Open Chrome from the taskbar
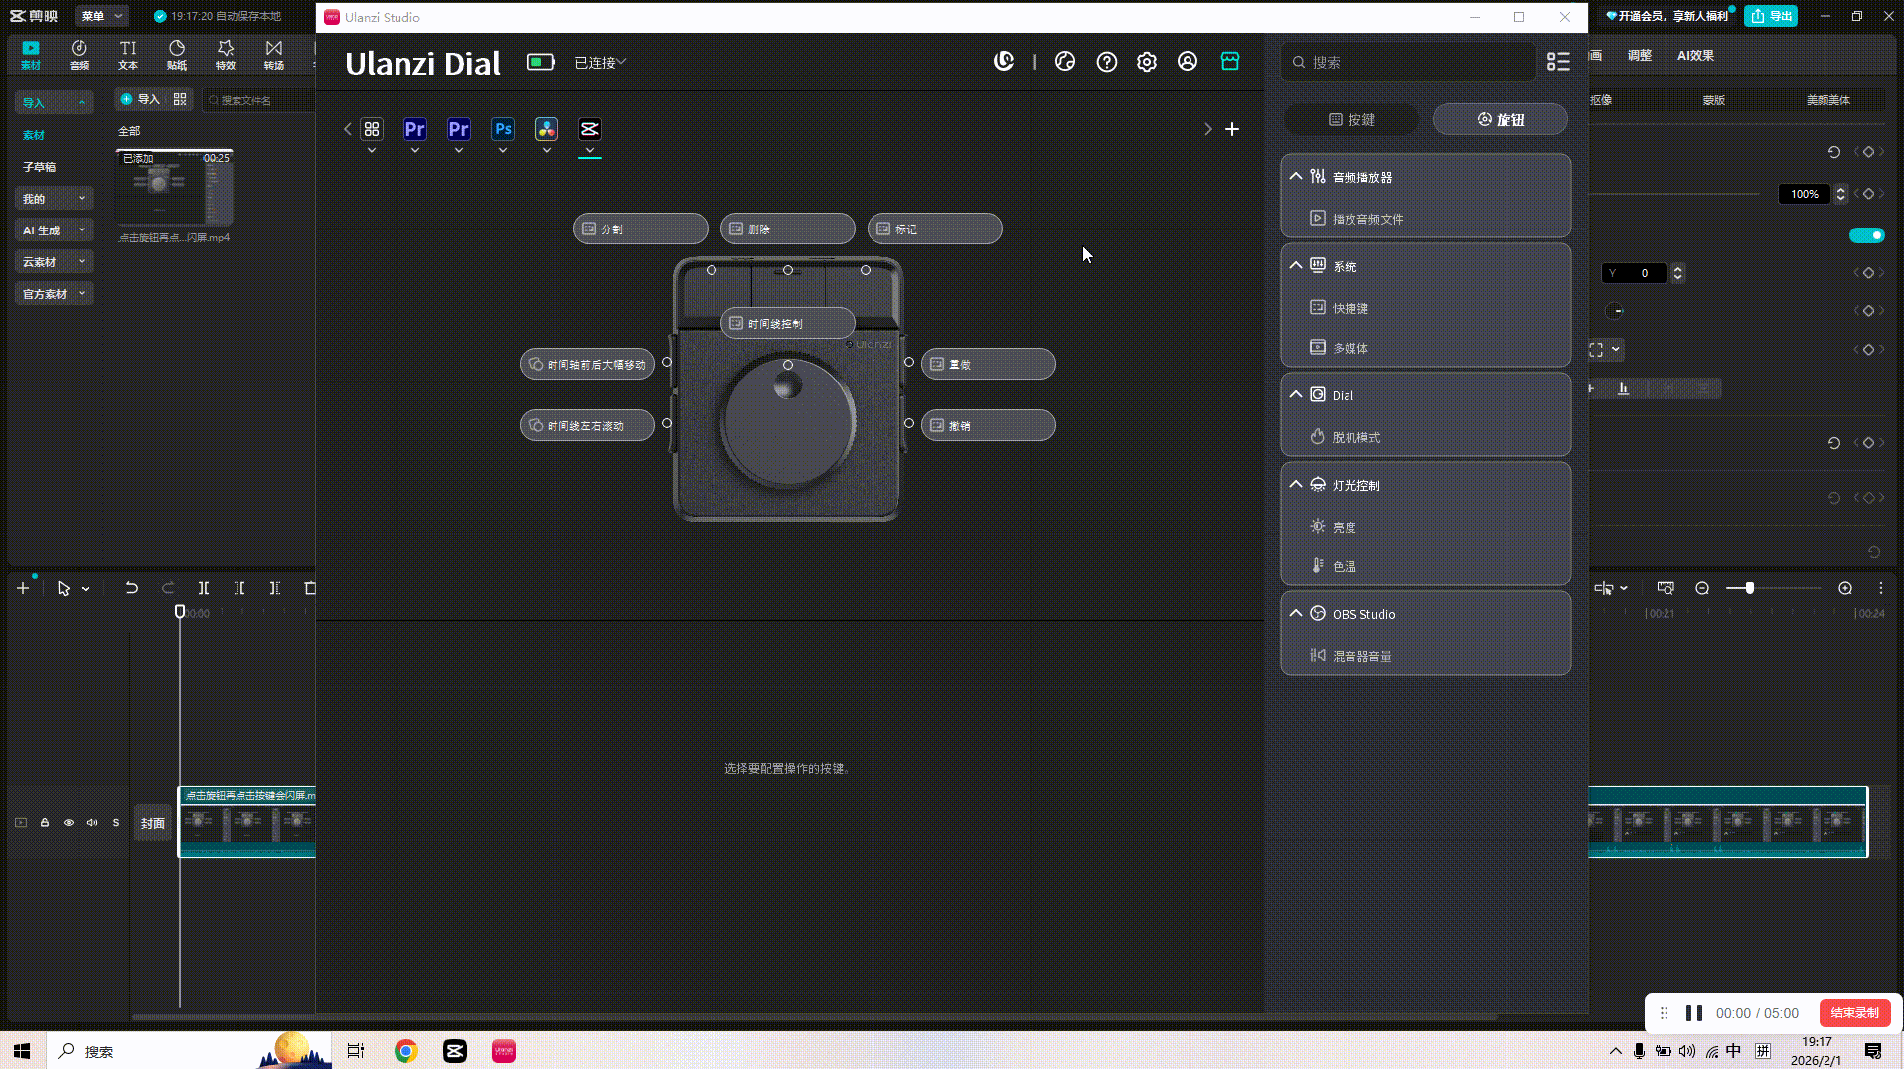Viewport: 1904px width, 1069px height. [404, 1050]
